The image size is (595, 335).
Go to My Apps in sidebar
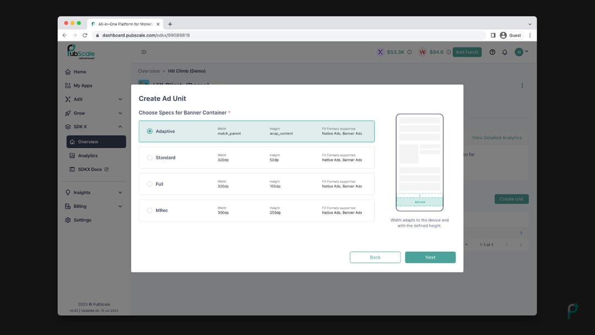83,85
